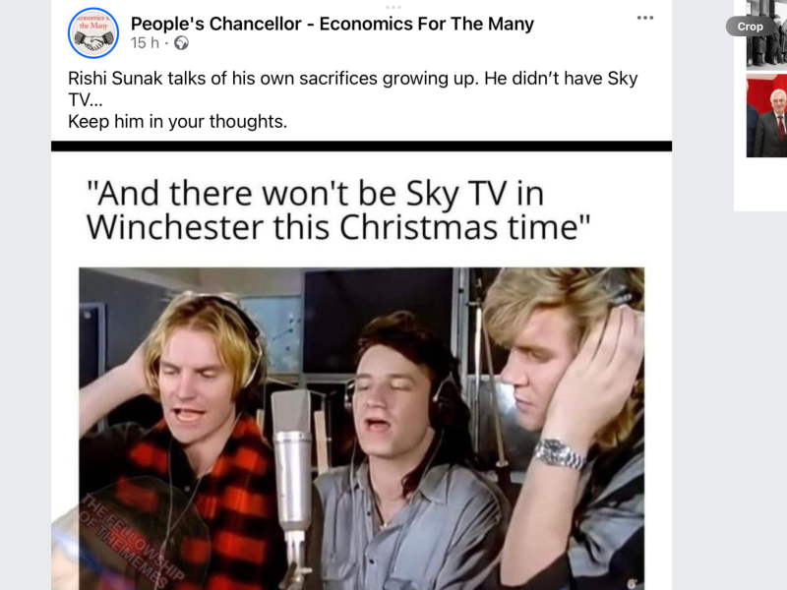Image resolution: width=787 pixels, height=590 pixels.
Task: Click the 'Keep him in your thoughts' line
Action: [178, 121]
